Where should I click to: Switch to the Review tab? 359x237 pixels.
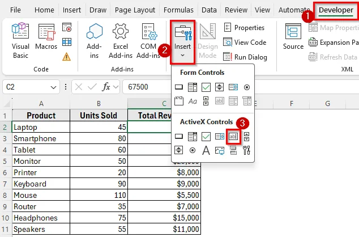coord(236,10)
